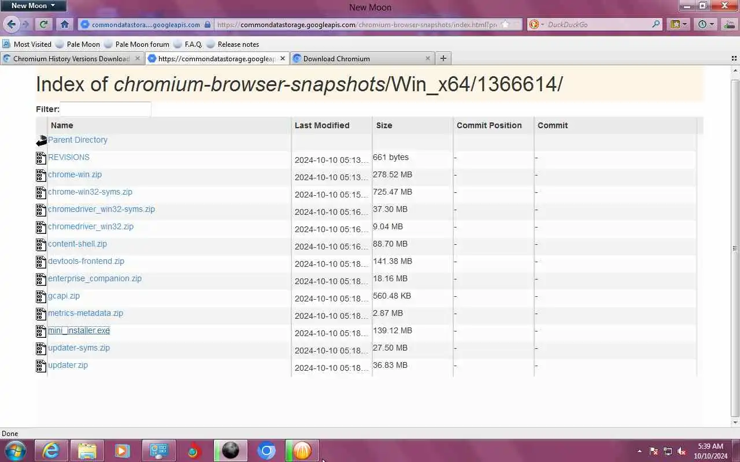Open the Pale Moon forum bookmark

(137, 44)
